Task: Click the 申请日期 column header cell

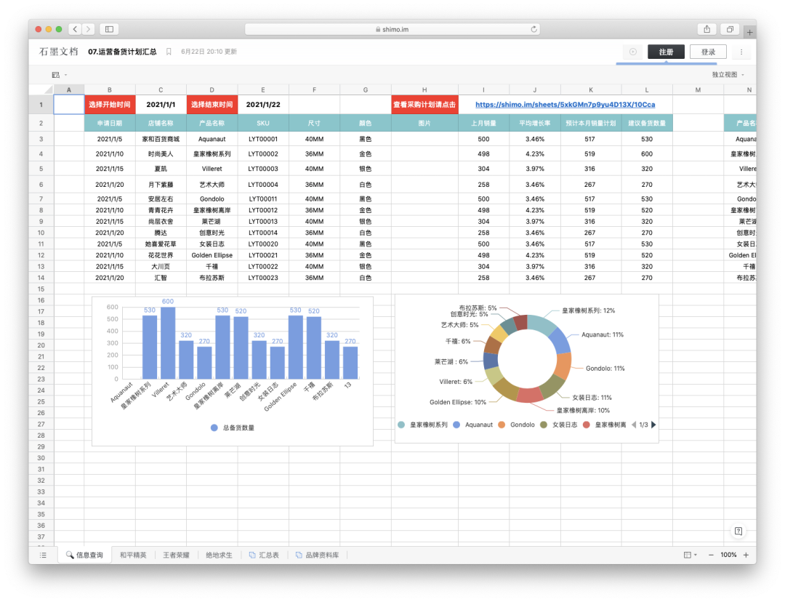Action: tap(110, 123)
